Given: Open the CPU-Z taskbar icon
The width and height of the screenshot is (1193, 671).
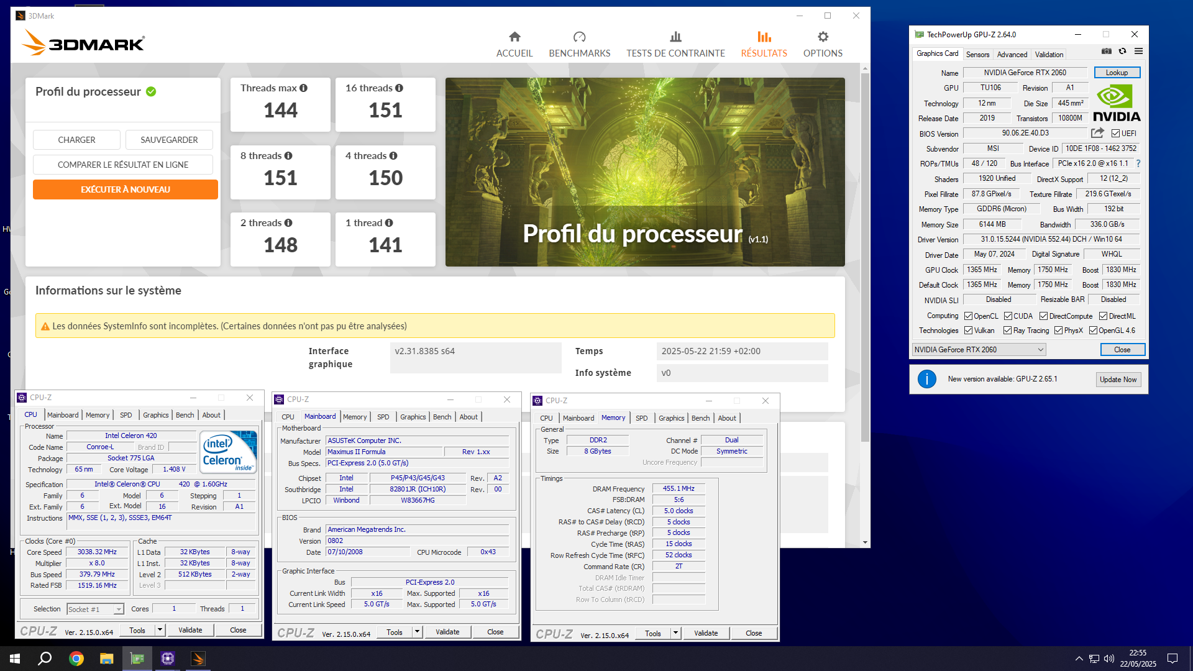Looking at the screenshot, I should [x=168, y=659].
